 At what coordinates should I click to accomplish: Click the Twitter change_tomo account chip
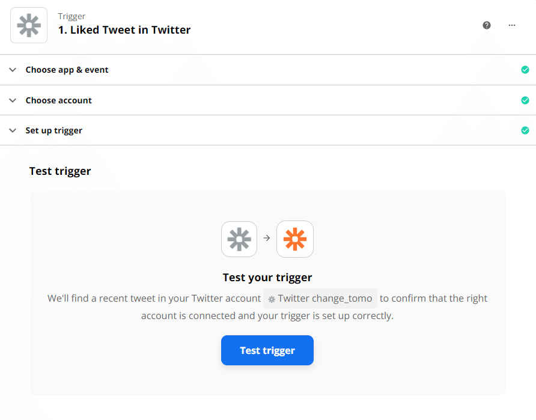(320, 299)
